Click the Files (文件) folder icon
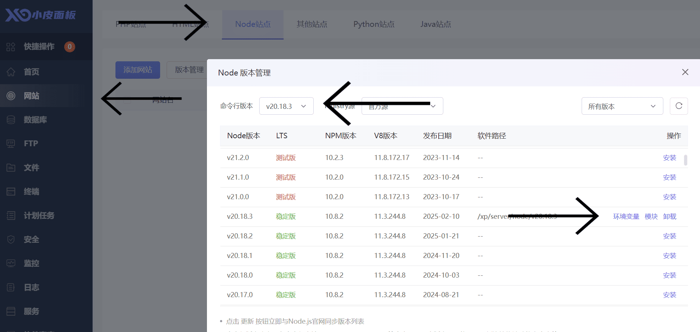 (x=11, y=168)
